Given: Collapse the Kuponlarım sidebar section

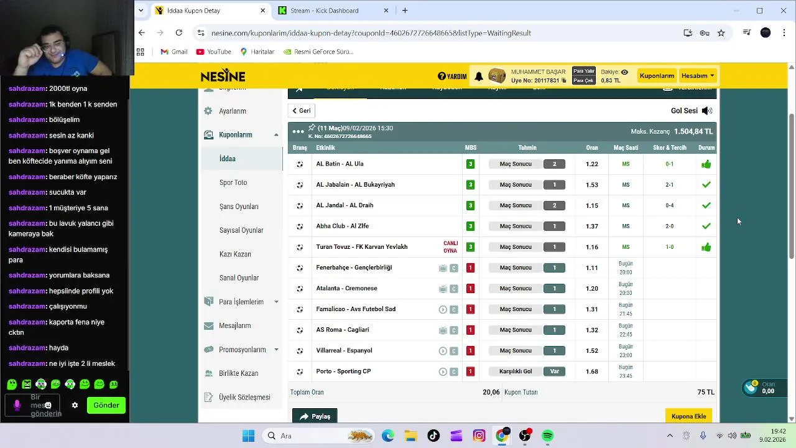Looking at the screenshot, I should 276,135.
